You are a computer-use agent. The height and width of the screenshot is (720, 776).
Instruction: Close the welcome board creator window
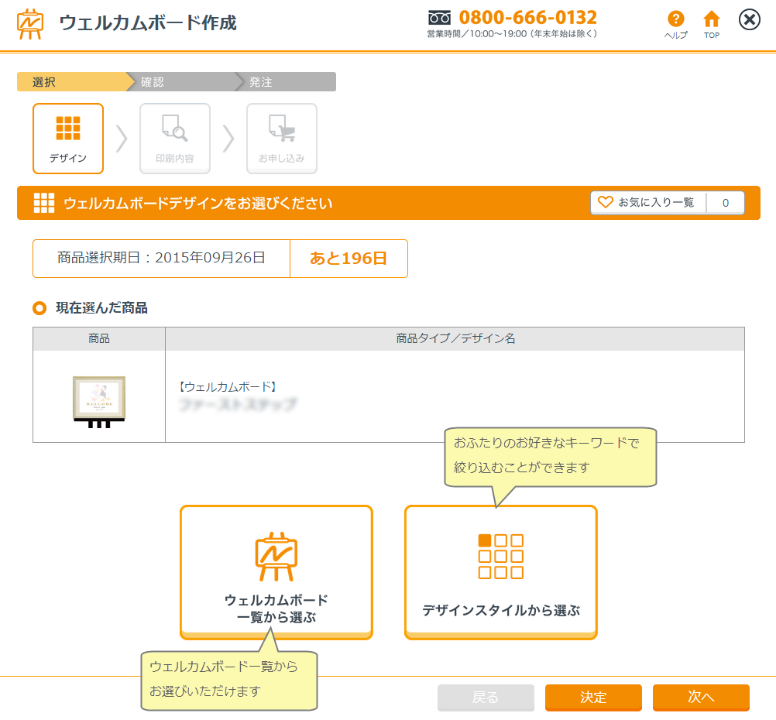point(750,20)
